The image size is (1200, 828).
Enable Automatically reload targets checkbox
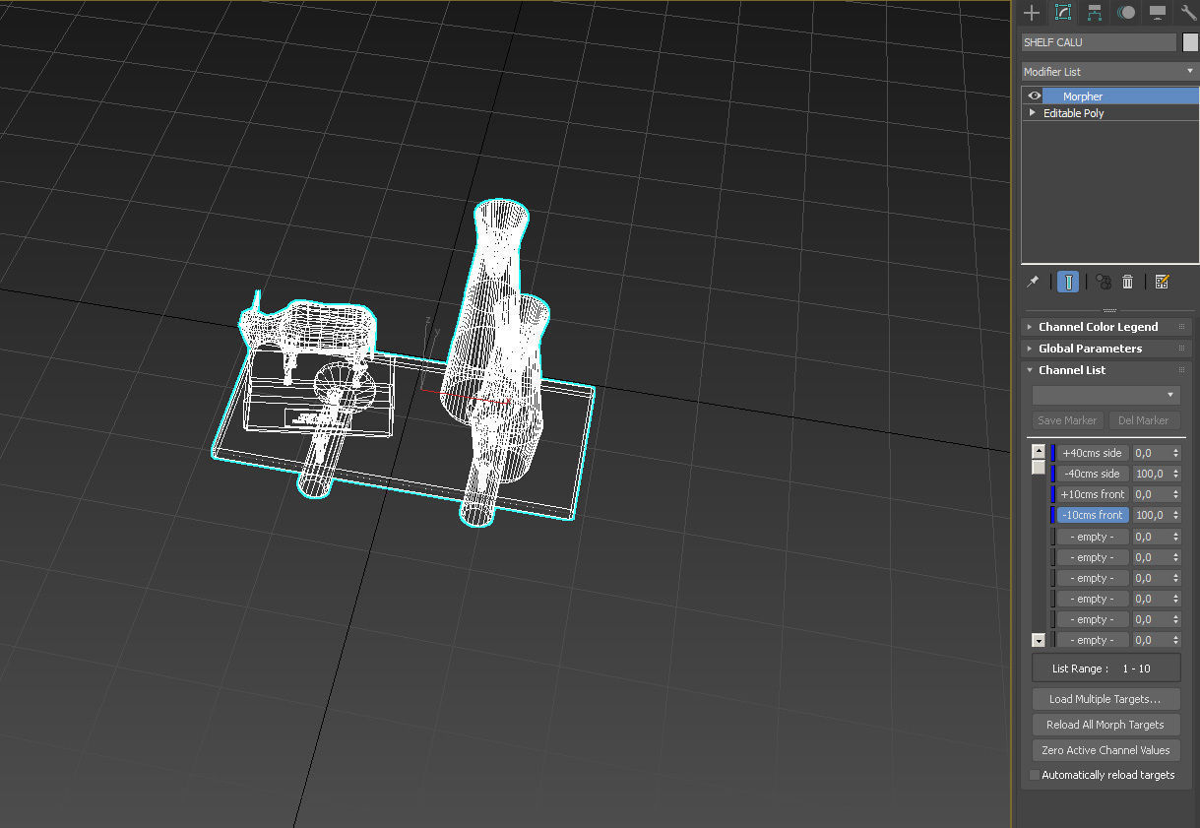(1034, 775)
